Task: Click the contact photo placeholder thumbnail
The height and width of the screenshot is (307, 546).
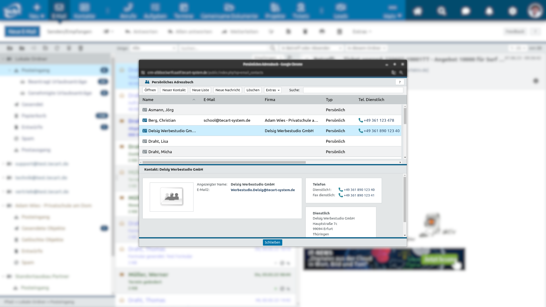Action: 171,197
